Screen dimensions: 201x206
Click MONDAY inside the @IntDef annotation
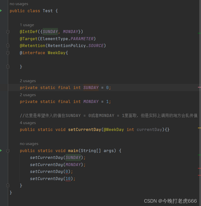coord(71,32)
